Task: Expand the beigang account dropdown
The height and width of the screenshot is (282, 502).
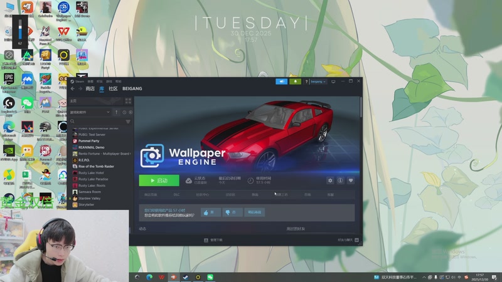Action: tap(318, 81)
